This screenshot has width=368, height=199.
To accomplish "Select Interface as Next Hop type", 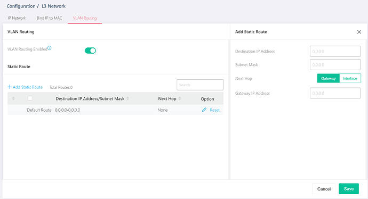I will pos(350,78).
